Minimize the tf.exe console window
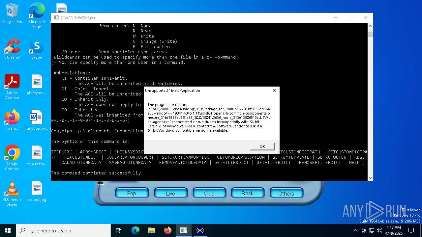The height and width of the screenshot is (237, 422). point(335,18)
